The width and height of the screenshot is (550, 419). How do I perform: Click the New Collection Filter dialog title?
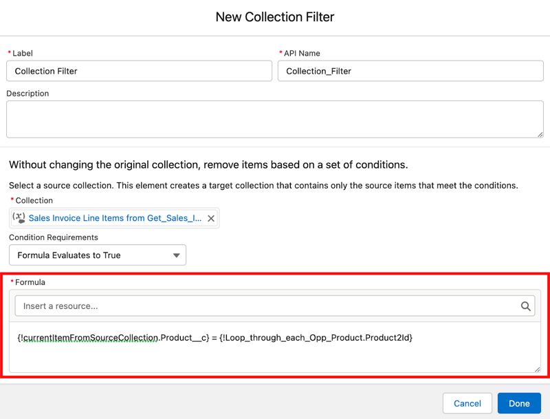click(275, 17)
